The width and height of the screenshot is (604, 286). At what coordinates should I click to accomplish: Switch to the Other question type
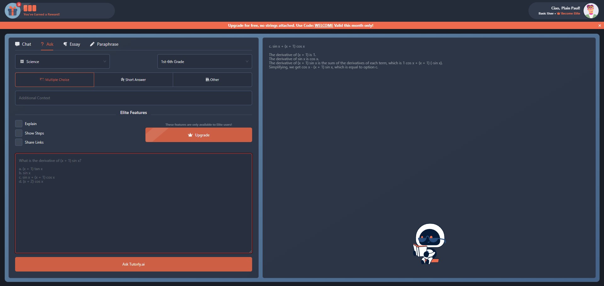pyautogui.click(x=212, y=80)
